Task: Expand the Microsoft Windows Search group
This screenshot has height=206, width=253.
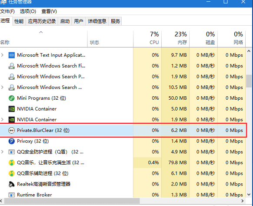Action: (x=2, y=87)
